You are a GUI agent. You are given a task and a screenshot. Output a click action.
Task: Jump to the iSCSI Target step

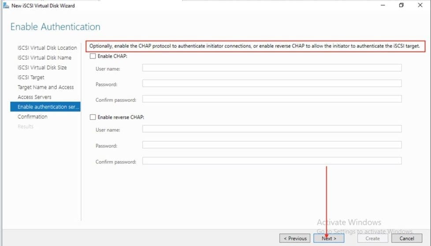click(31, 77)
